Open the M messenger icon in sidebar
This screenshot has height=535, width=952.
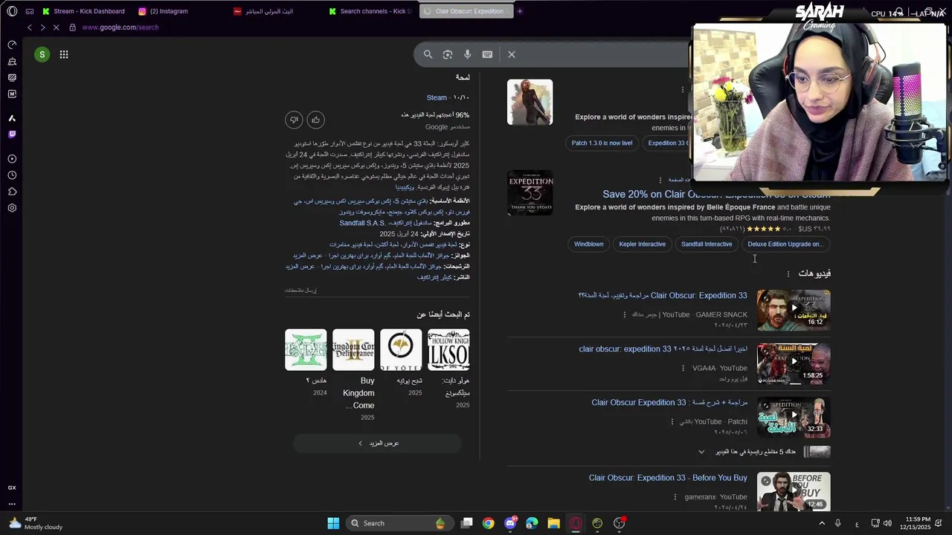(12, 94)
